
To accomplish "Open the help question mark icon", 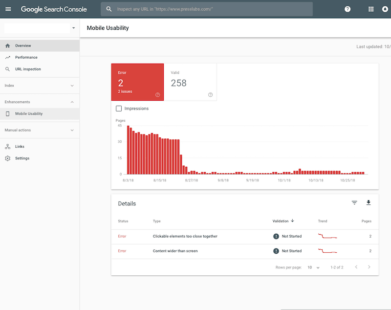I will tap(348, 9).
